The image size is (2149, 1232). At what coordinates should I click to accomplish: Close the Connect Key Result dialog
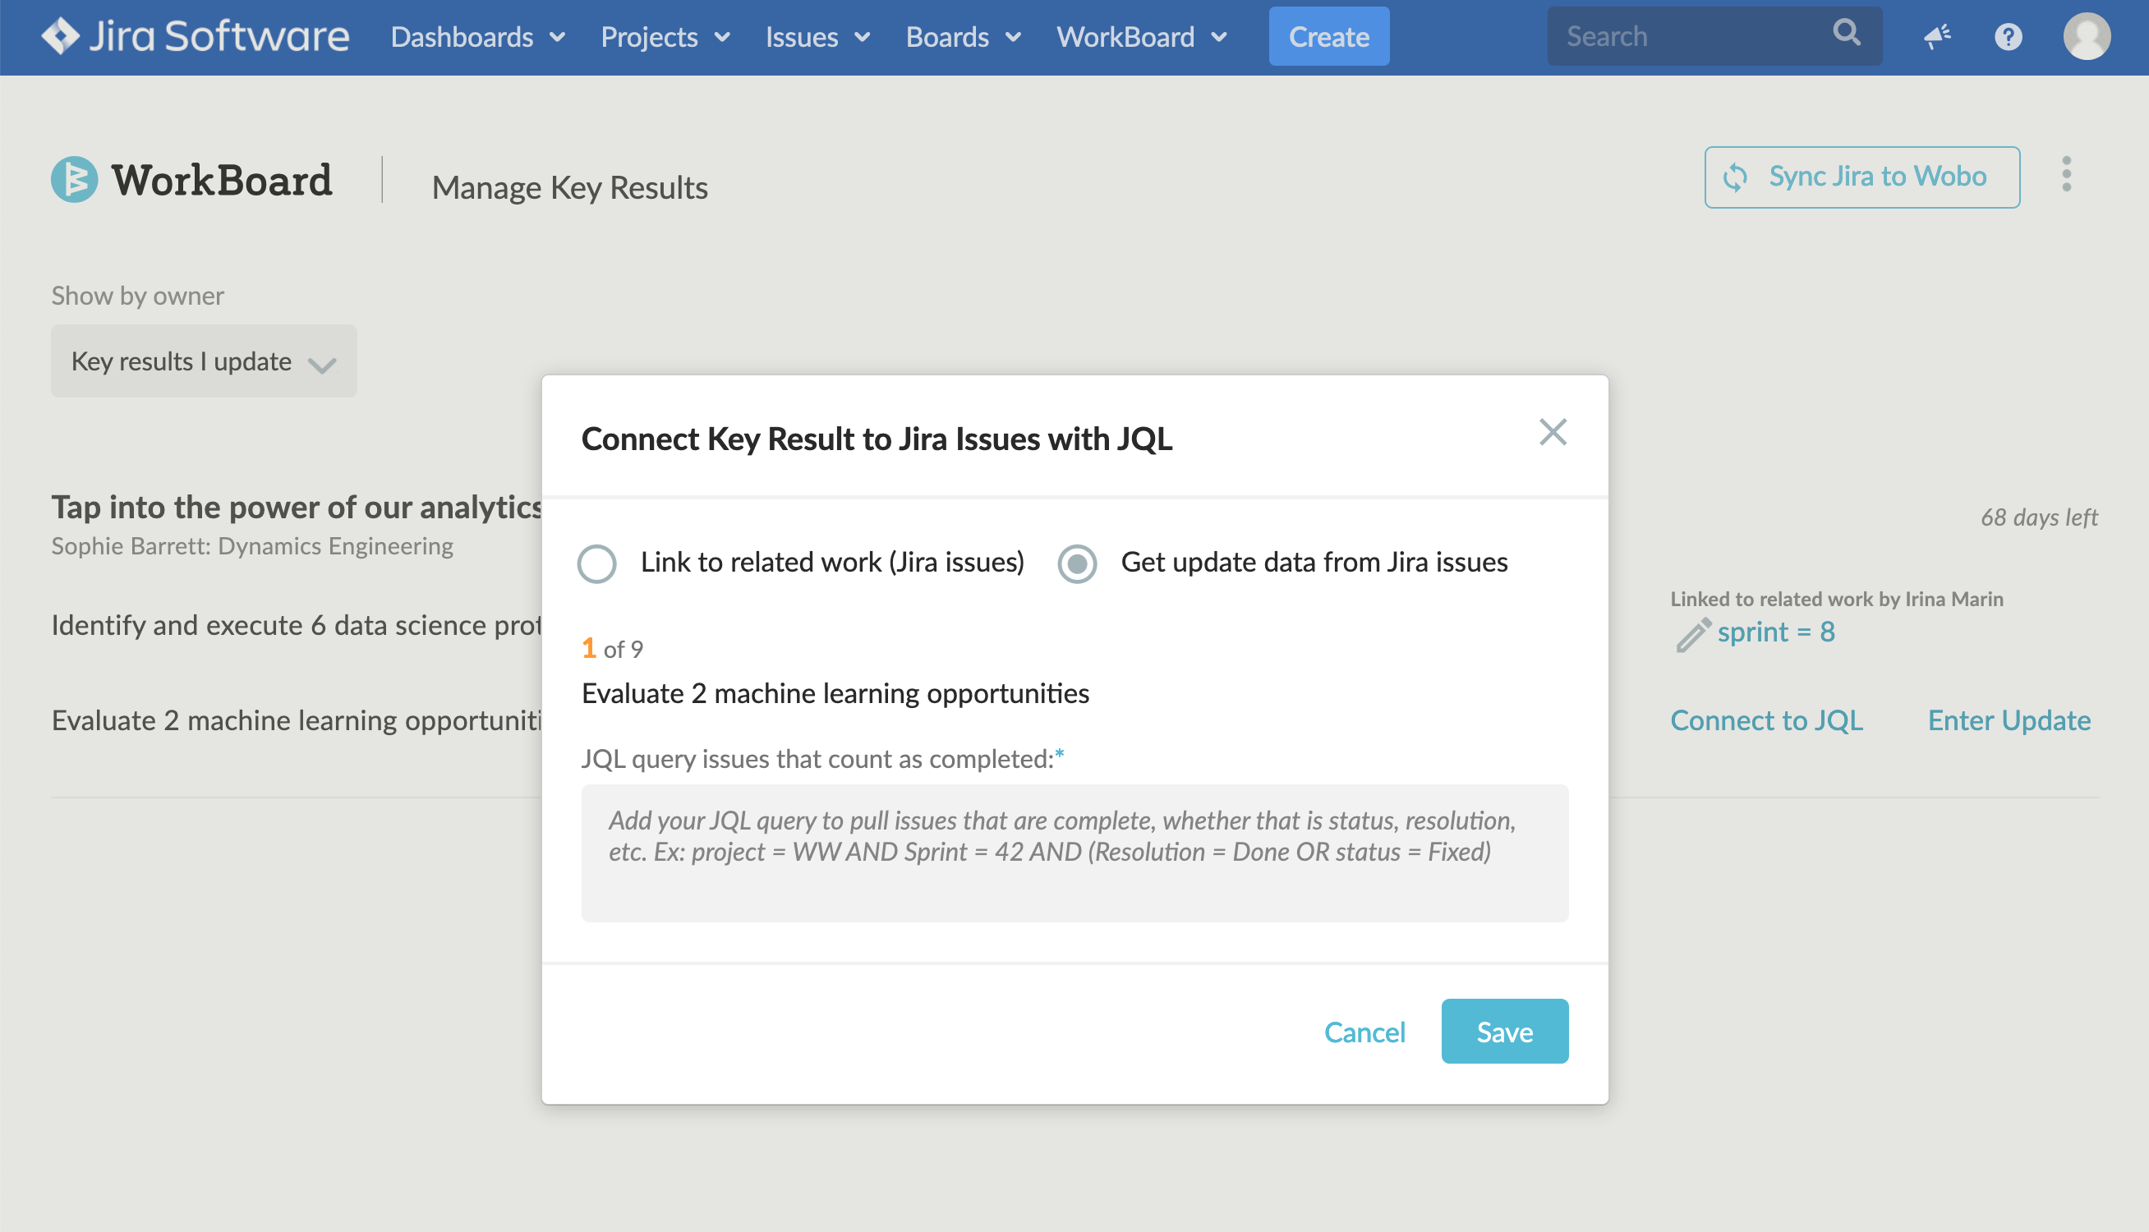1553,432
